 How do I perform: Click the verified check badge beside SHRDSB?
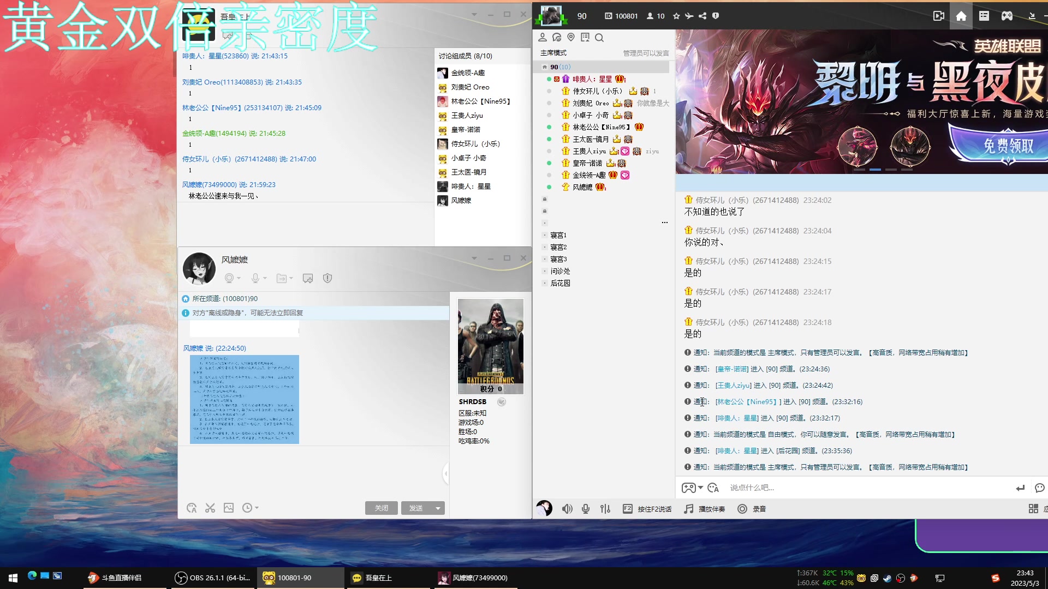pos(502,402)
